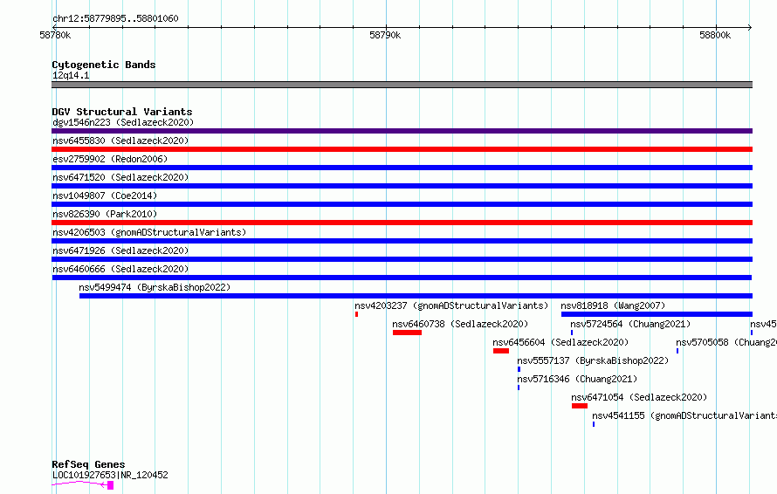Click the nsv1049807 blue variant bar
The height and width of the screenshot is (494, 777).
pyautogui.click(x=402, y=204)
